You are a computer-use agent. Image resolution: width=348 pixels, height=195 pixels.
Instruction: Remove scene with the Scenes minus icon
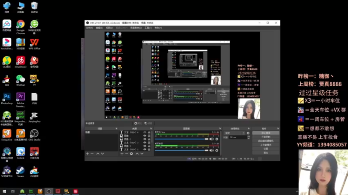tap(92, 153)
